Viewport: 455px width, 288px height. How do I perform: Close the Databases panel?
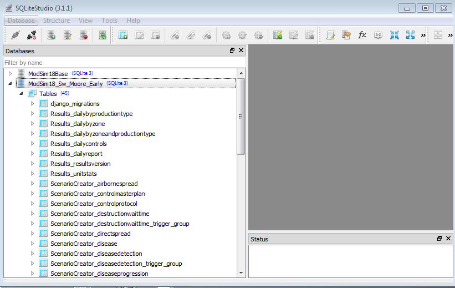point(241,50)
